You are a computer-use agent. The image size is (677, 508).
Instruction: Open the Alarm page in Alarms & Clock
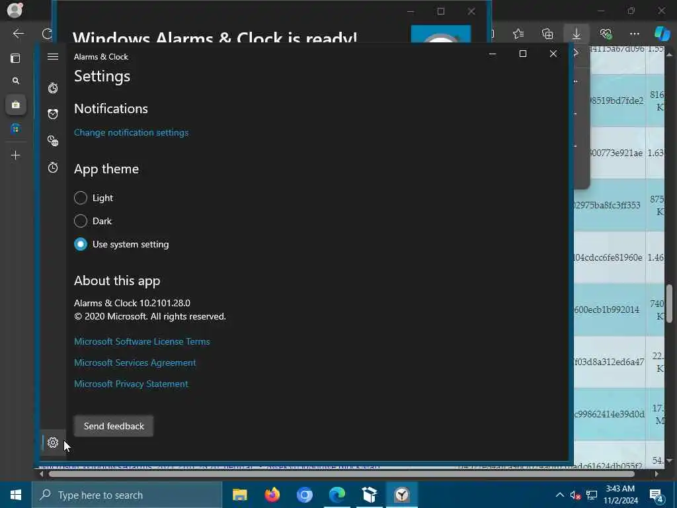(53, 114)
